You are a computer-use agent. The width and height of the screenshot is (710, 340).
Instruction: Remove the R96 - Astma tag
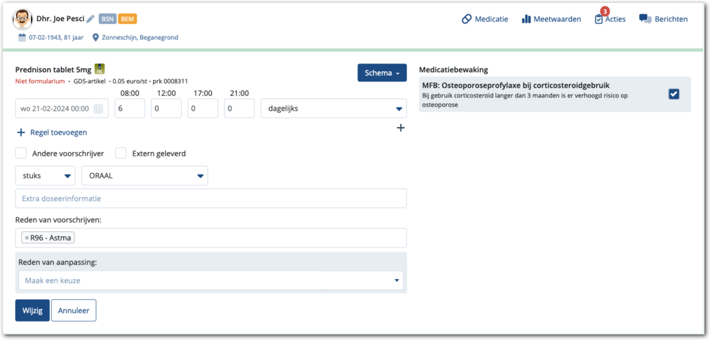[27, 238]
